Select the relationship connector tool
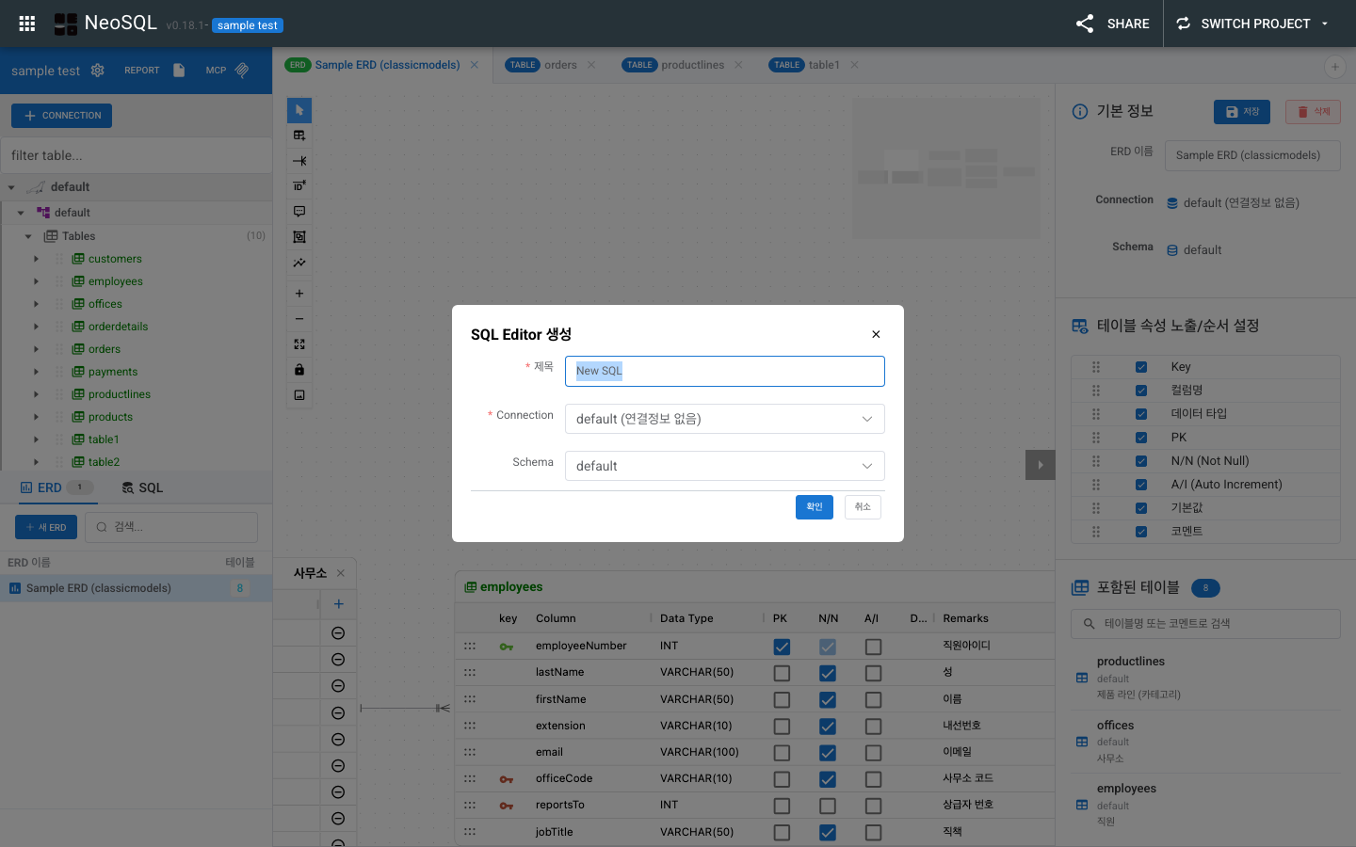 (x=299, y=161)
